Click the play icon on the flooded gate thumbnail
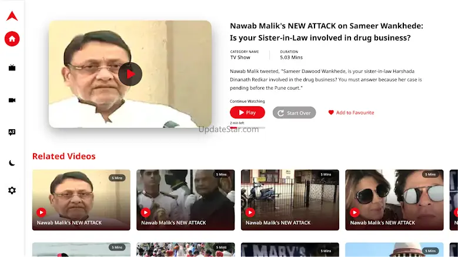Screen dimensions: 458x257 (x=250, y=212)
